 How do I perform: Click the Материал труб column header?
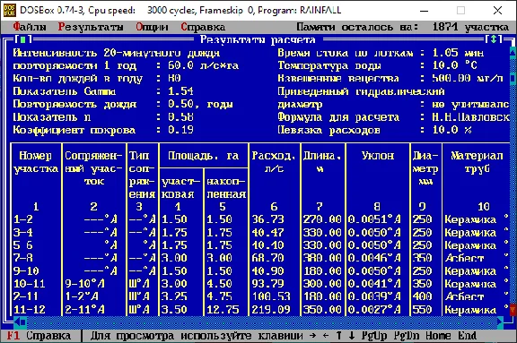tap(477, 162)
